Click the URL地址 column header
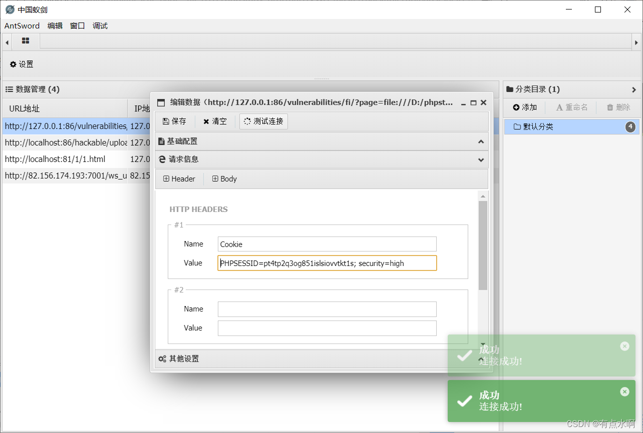The image size is (643, 433). click(x=65, y=108)
